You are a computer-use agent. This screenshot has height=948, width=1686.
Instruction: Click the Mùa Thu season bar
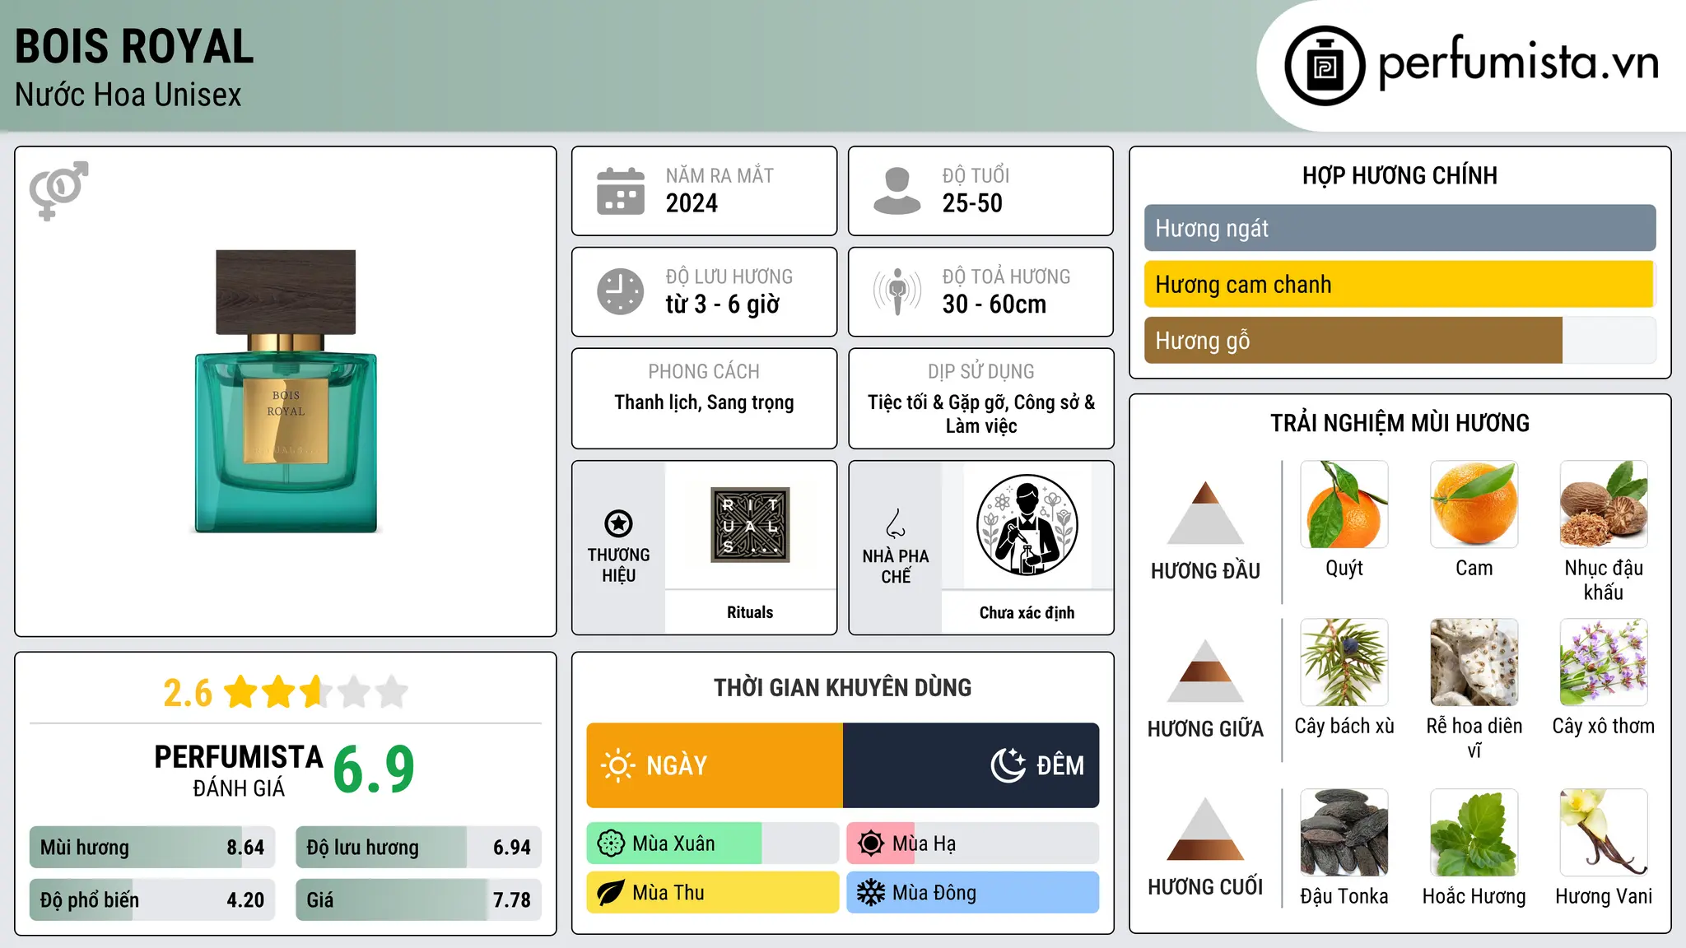713,893
